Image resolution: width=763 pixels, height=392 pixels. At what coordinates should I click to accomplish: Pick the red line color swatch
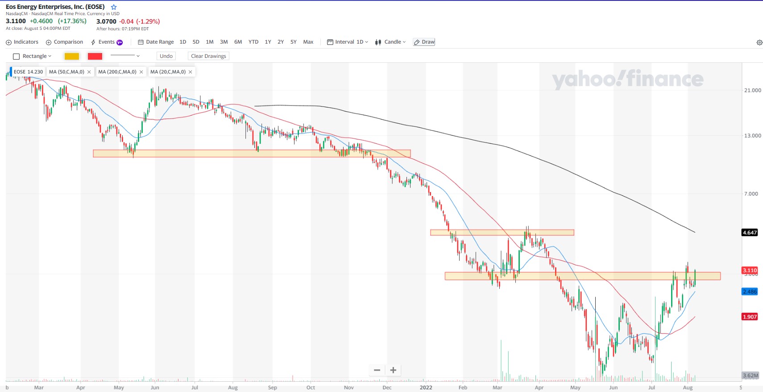[x=95, y=56]
